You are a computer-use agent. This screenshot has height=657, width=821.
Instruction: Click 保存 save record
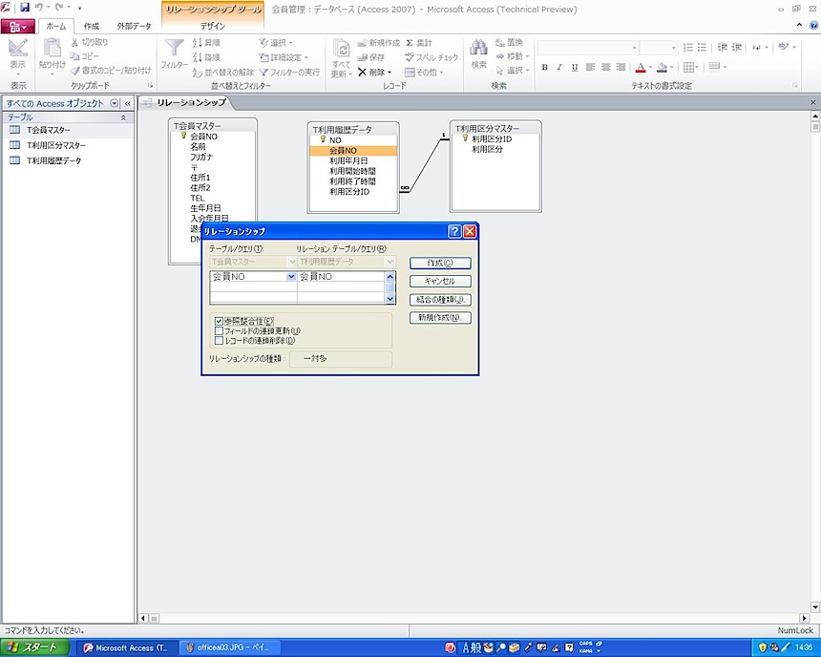point(370,57)
